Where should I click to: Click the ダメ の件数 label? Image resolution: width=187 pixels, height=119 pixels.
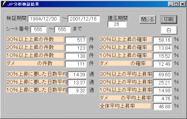35,63
